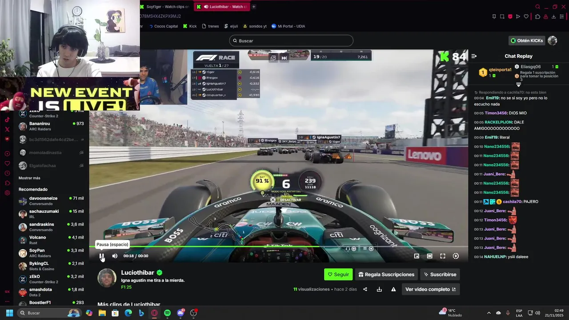Open sachauzumaki recommended channel
Screen dimensions: 569x320
pyautogui.click(x=51, y=214)
